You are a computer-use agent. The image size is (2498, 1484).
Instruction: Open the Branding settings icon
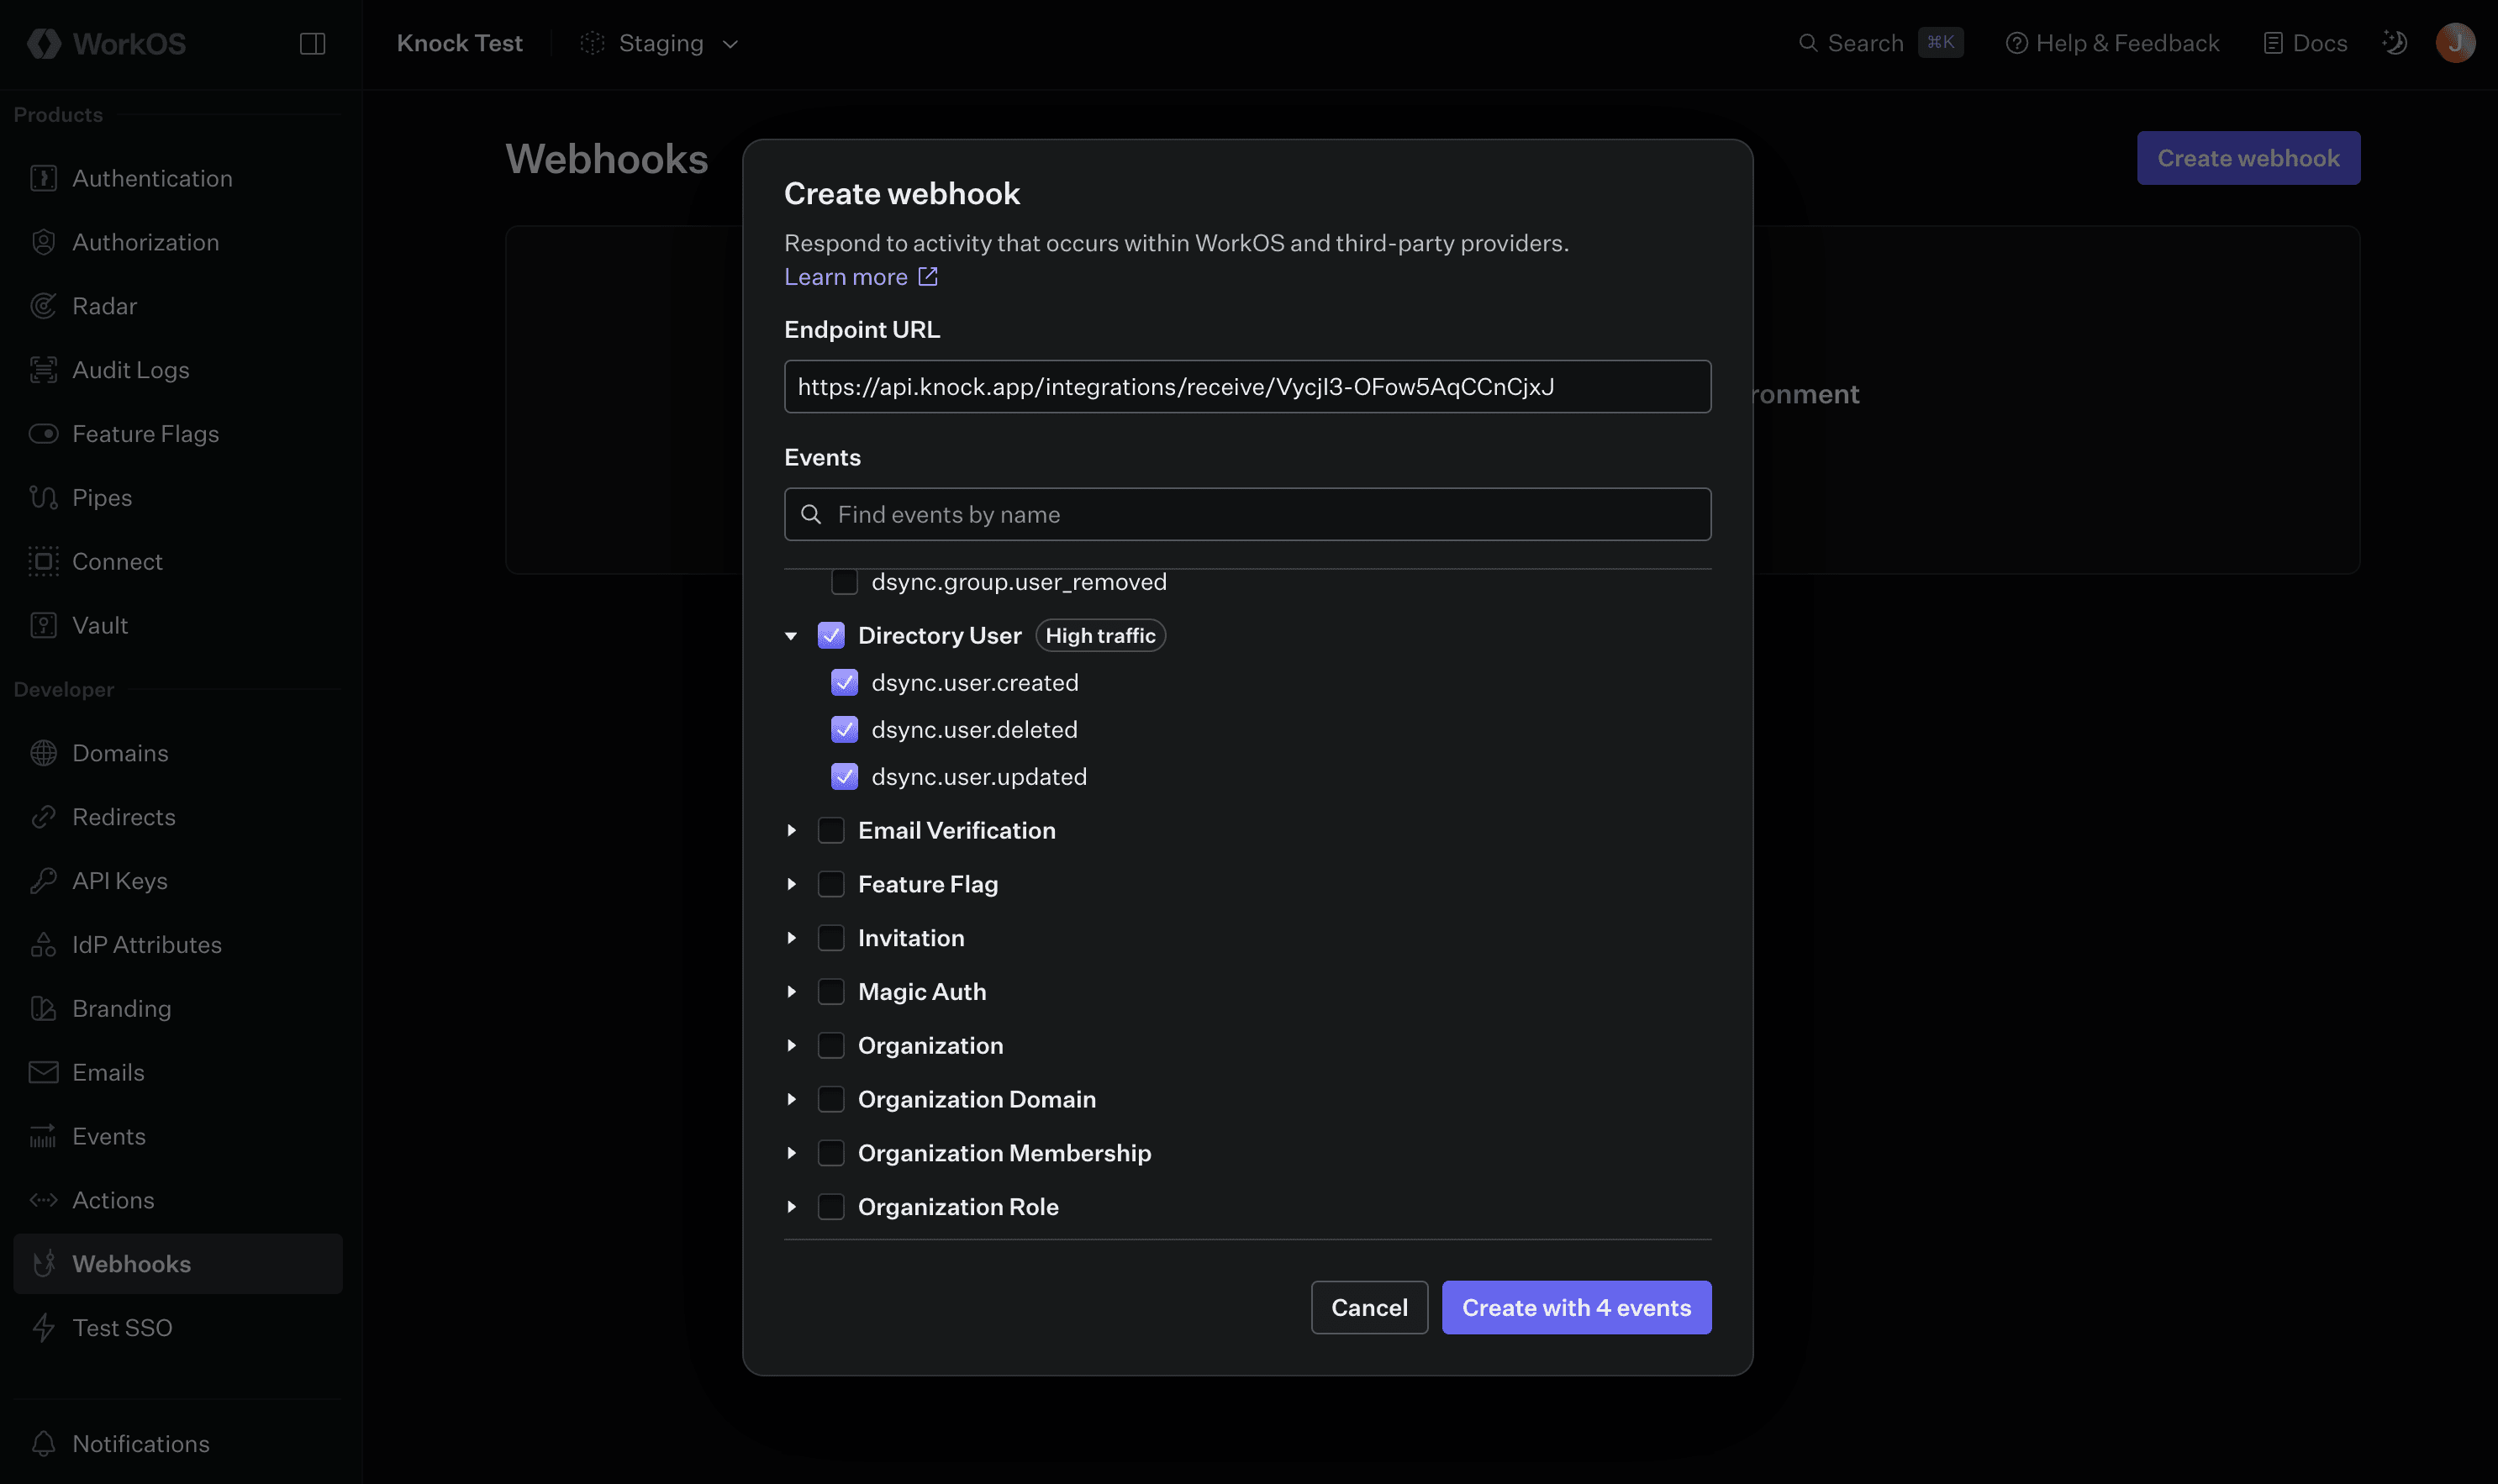pos(44,1008)
